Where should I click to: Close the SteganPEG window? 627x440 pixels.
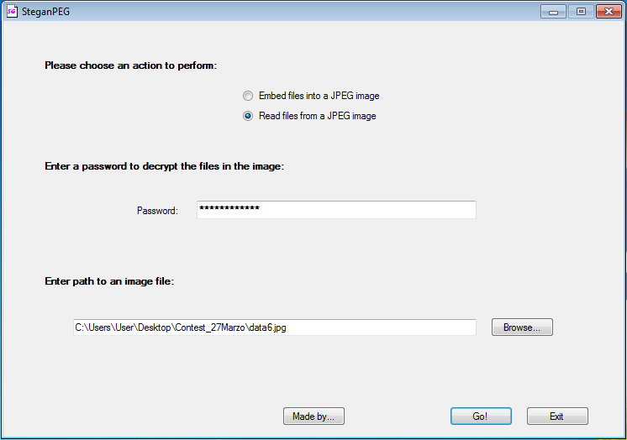(x=609, y=12)
